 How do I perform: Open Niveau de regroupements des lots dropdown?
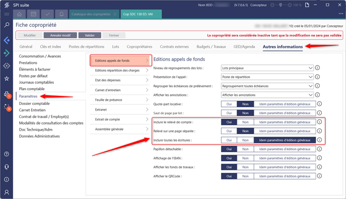coord(267,68)
